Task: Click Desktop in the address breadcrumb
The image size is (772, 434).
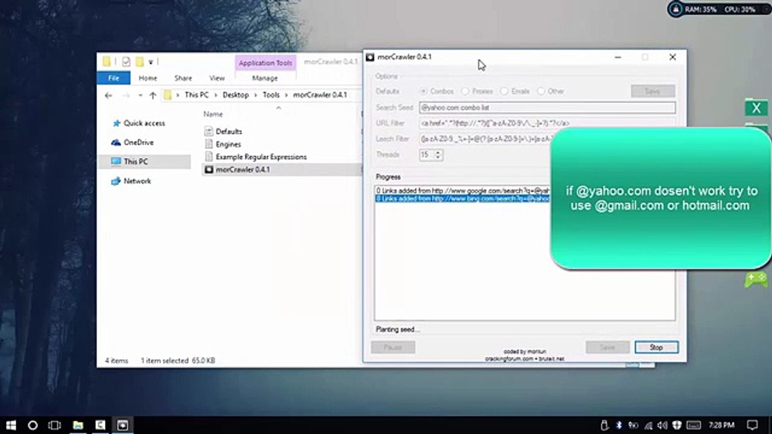Action: [235, 95]
